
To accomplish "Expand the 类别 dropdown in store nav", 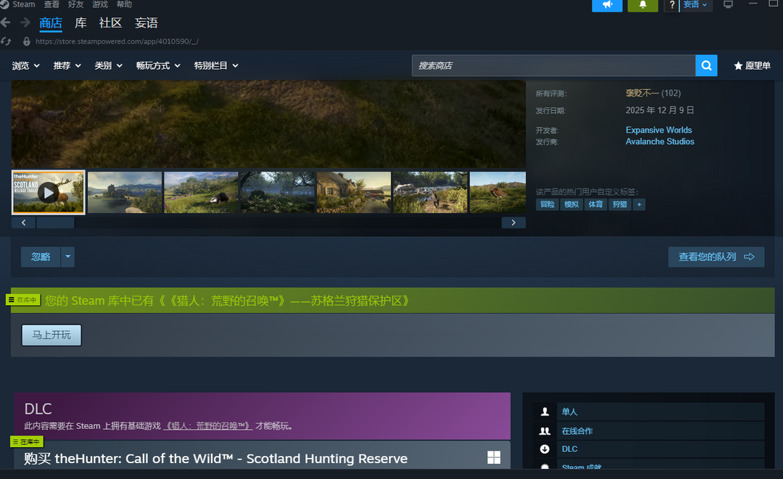I will [x=107, y=66].
